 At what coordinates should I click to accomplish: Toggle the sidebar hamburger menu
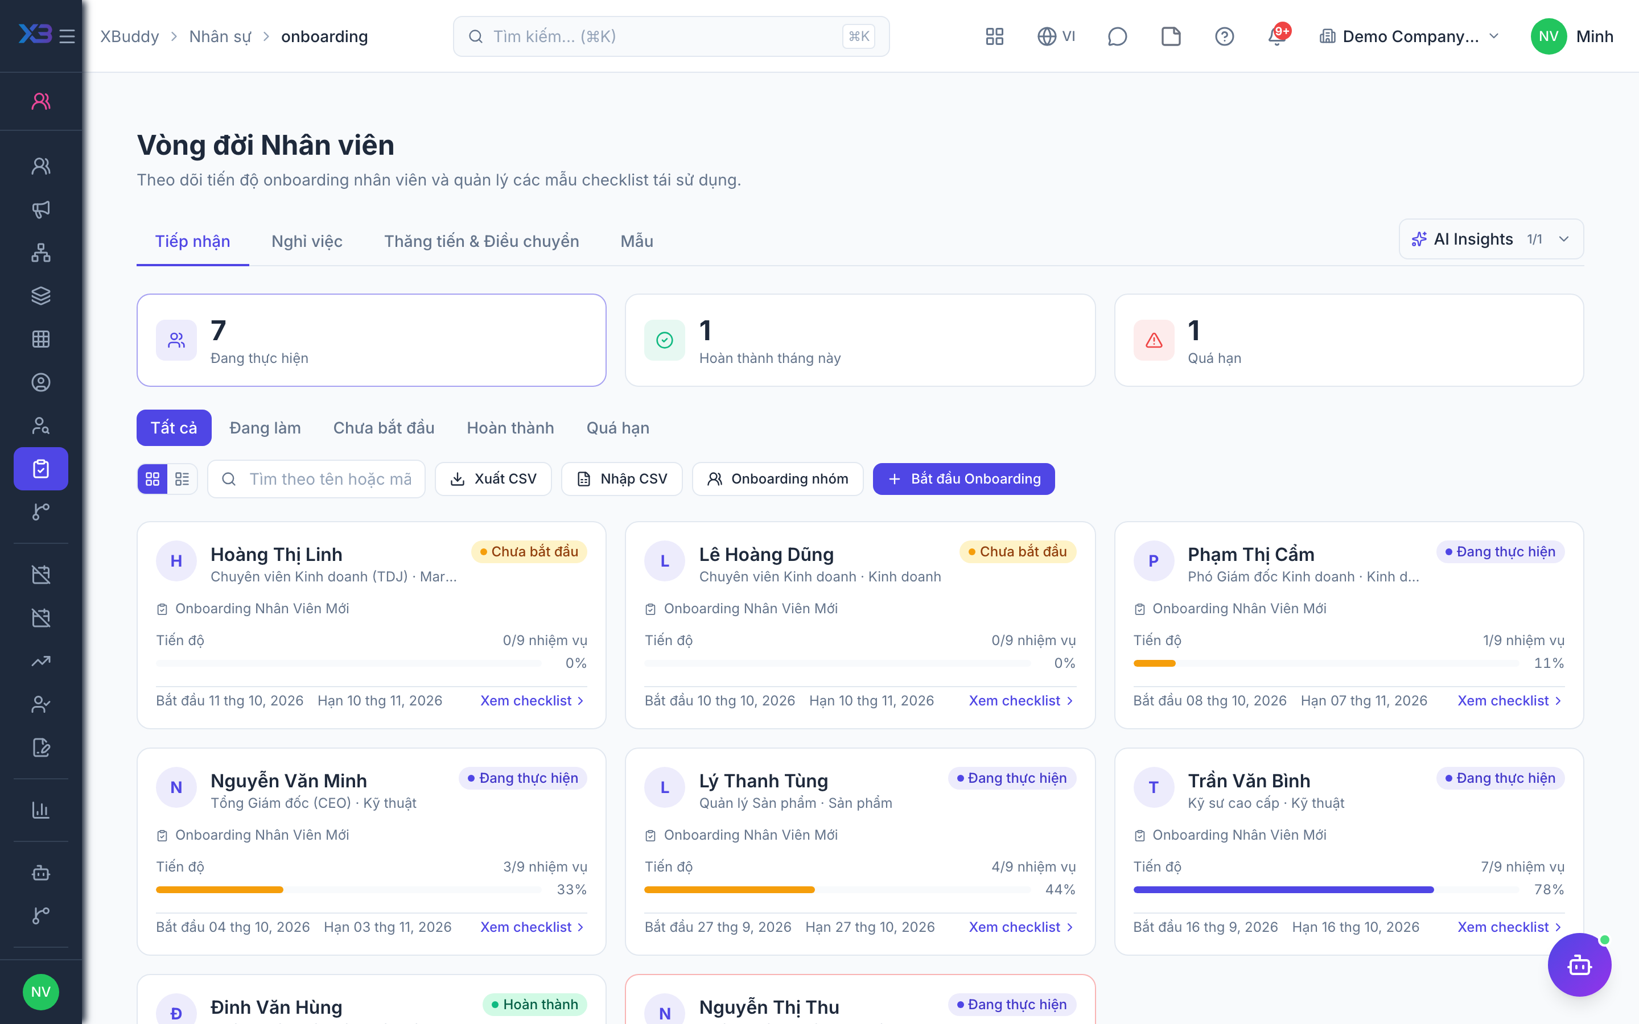tap(67, 36)
